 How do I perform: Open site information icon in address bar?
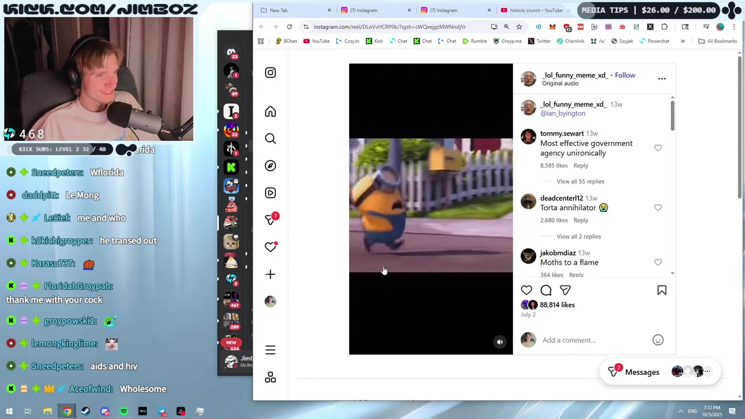pos(306,27)
